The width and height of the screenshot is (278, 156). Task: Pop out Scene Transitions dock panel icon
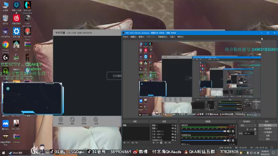click(x=256, y=122)
